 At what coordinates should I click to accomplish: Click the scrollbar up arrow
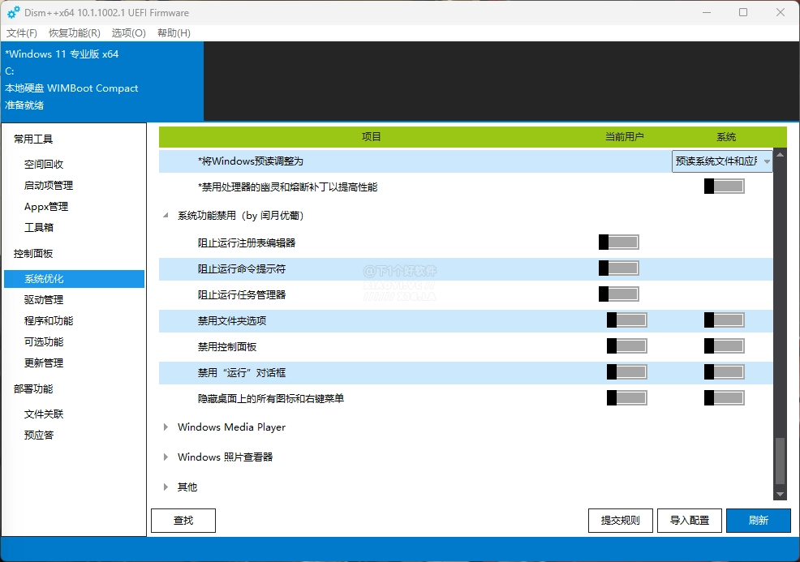[x=780, y=154]
